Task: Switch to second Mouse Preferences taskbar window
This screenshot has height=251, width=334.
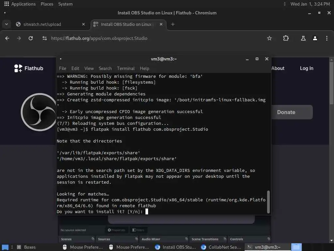Action: pyautogui.click(x=129, y=247)
